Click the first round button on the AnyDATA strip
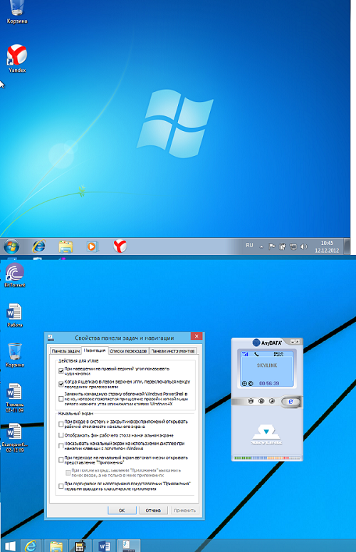The height and width of the screenshot is (552, 356). (251, 401)
